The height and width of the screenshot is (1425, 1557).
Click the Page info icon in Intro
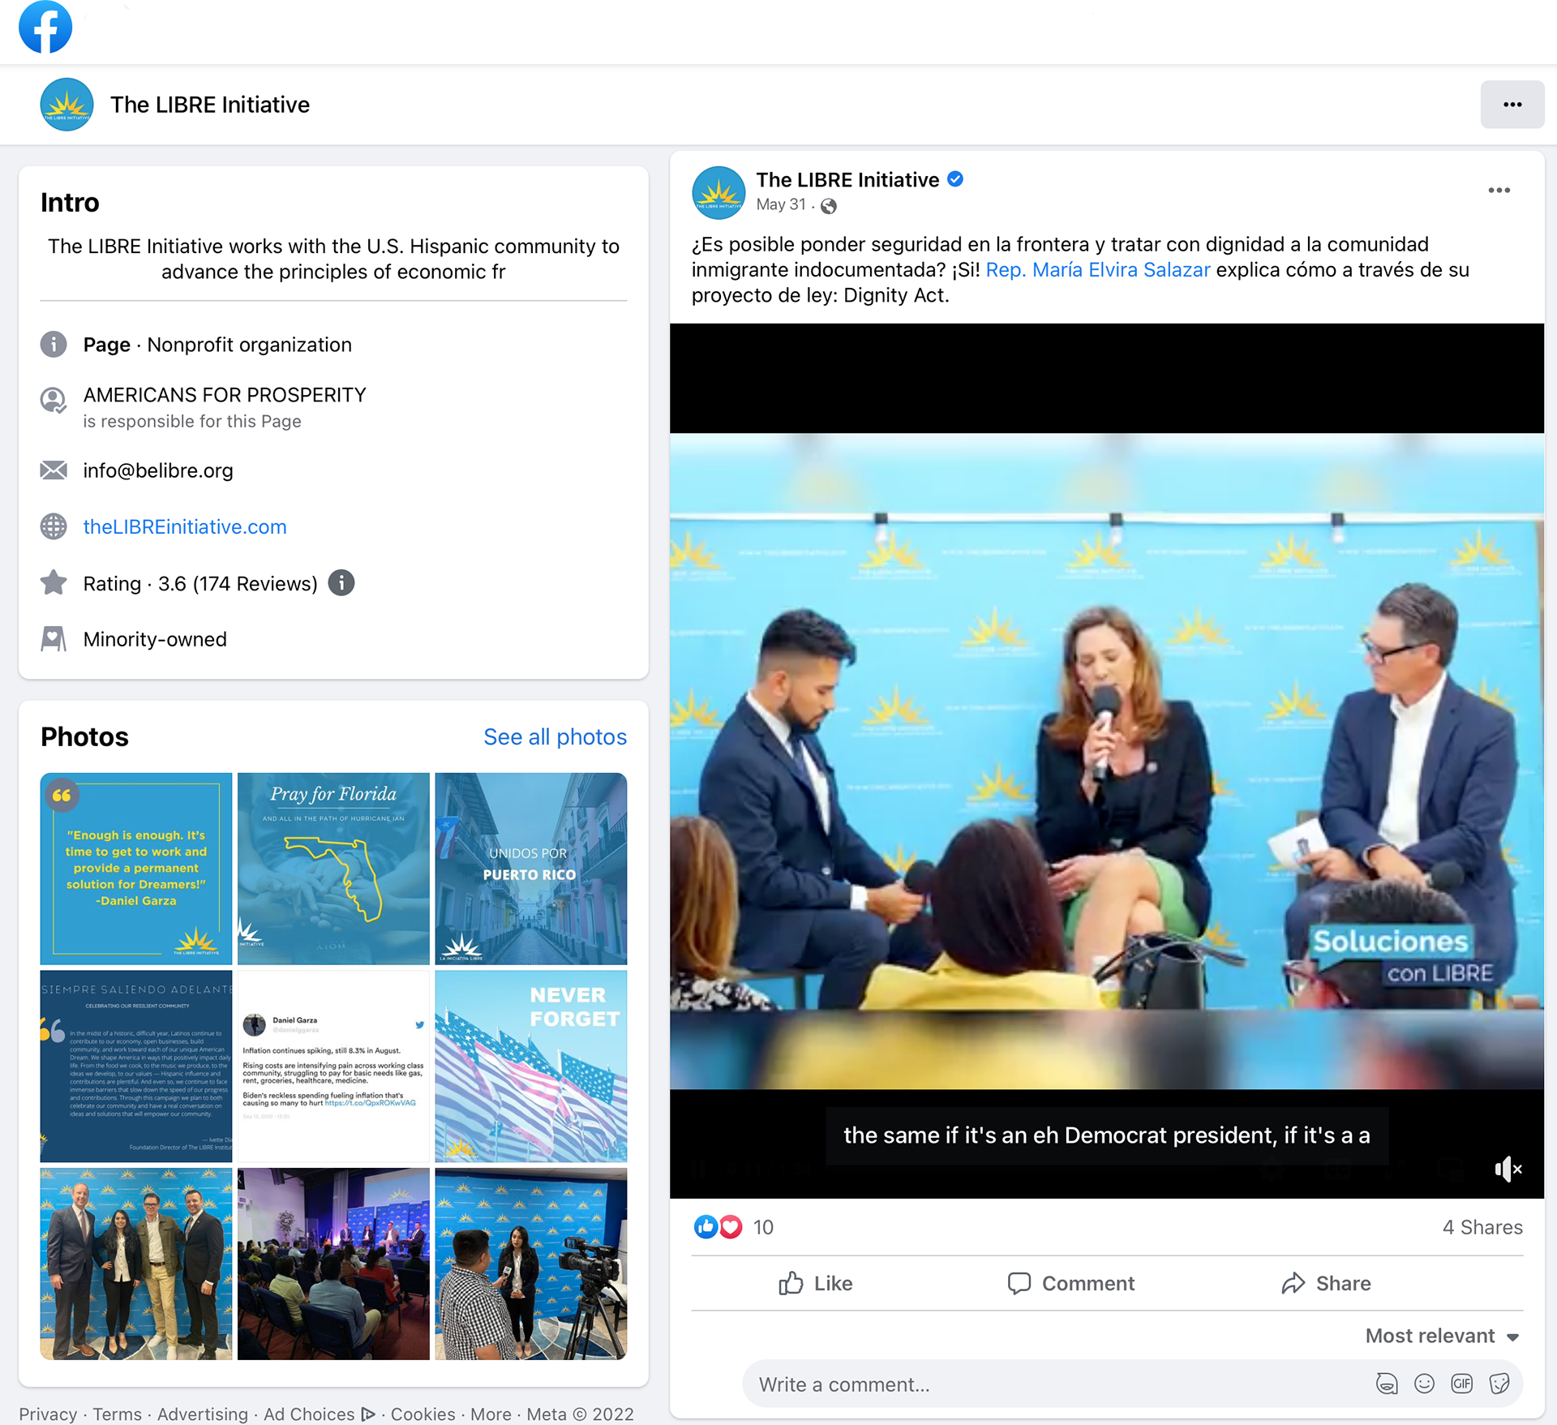(x=54, y=345)
